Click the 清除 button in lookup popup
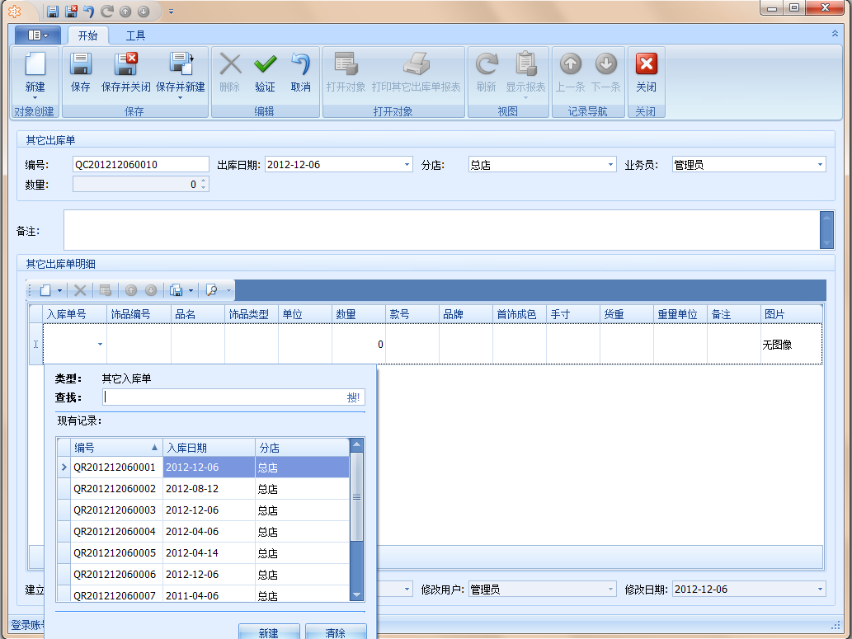 [x=335, y=632]
